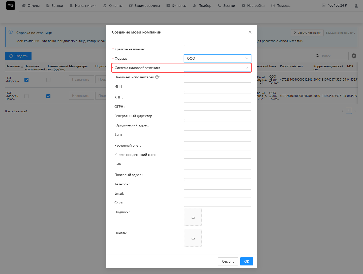Screen dimensions: 363x274
Task: Click the Телефон input field
Action: click(x=218, y=184)
